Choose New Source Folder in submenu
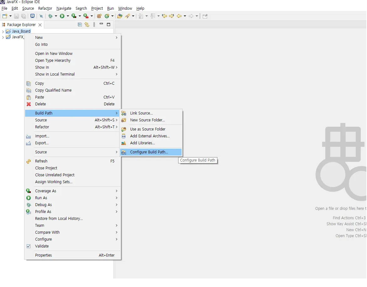 151,120
